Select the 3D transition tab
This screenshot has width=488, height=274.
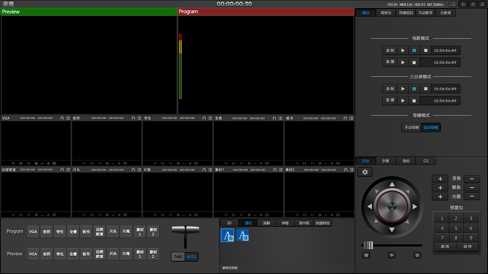pyautogui.click(x=230, y=223)
